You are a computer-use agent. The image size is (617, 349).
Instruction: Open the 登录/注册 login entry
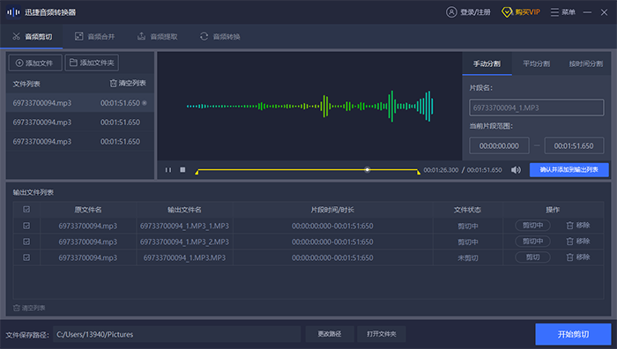(468, 12)
